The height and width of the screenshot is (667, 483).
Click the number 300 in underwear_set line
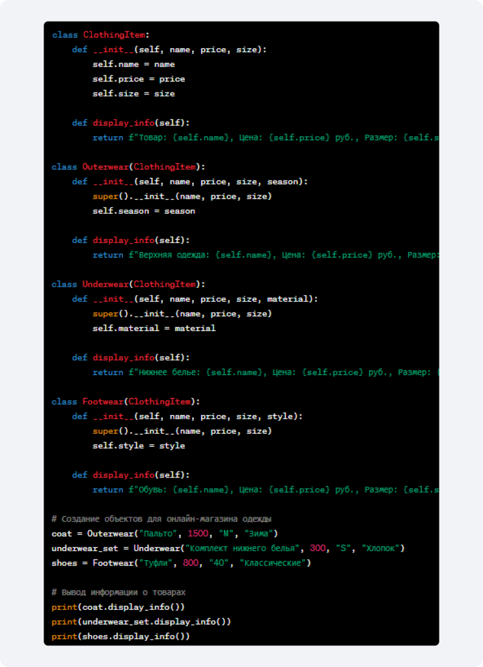coord(318,548)
